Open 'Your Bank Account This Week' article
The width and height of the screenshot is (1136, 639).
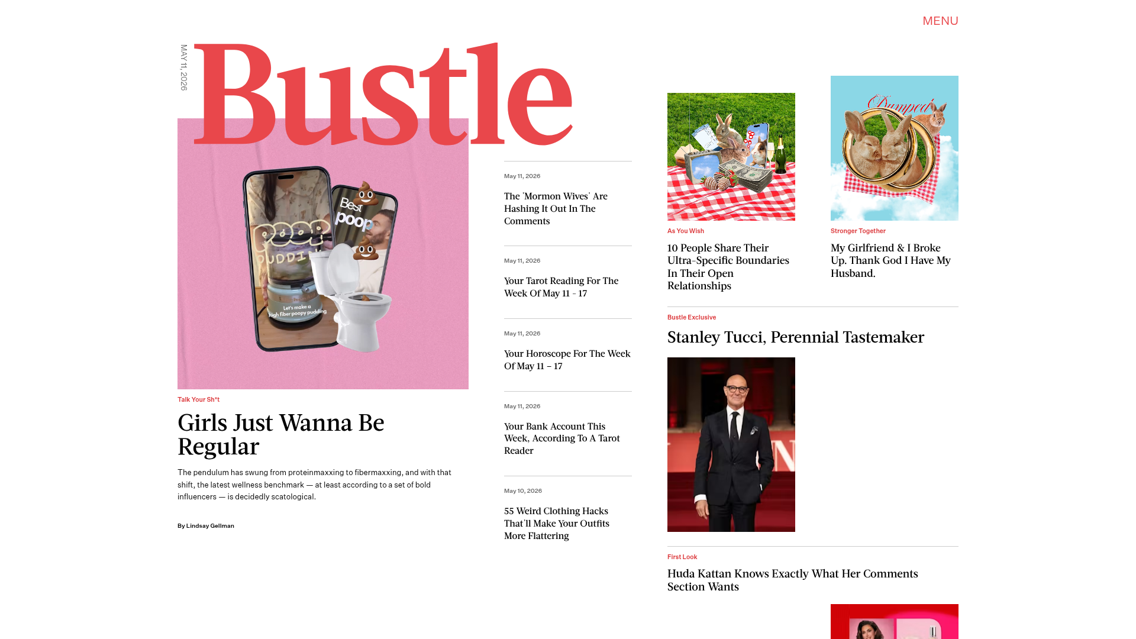(x=562, y=438)
